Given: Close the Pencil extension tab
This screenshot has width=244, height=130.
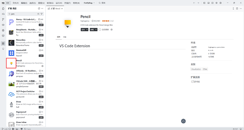Looking at the screenshot, I should pyautogui.click(x=62, y=9).
